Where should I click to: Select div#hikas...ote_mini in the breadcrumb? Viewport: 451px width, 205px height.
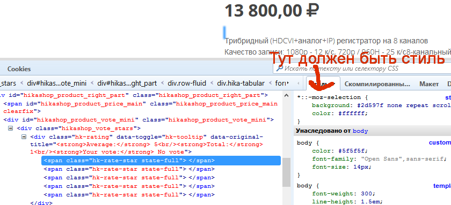tap(57, 83)
